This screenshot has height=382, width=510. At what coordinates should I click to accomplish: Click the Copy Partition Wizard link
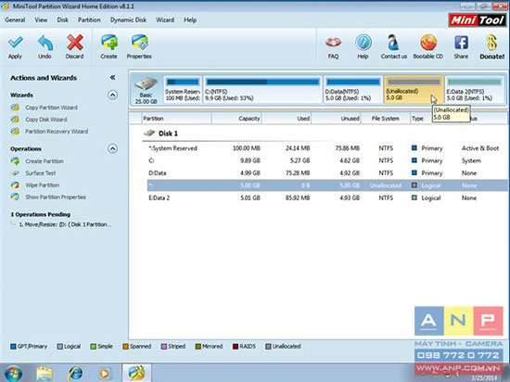click(x=51, y=108)
